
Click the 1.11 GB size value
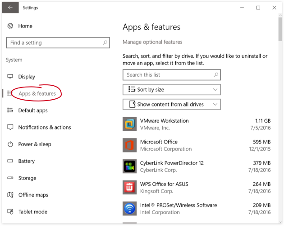263,121
